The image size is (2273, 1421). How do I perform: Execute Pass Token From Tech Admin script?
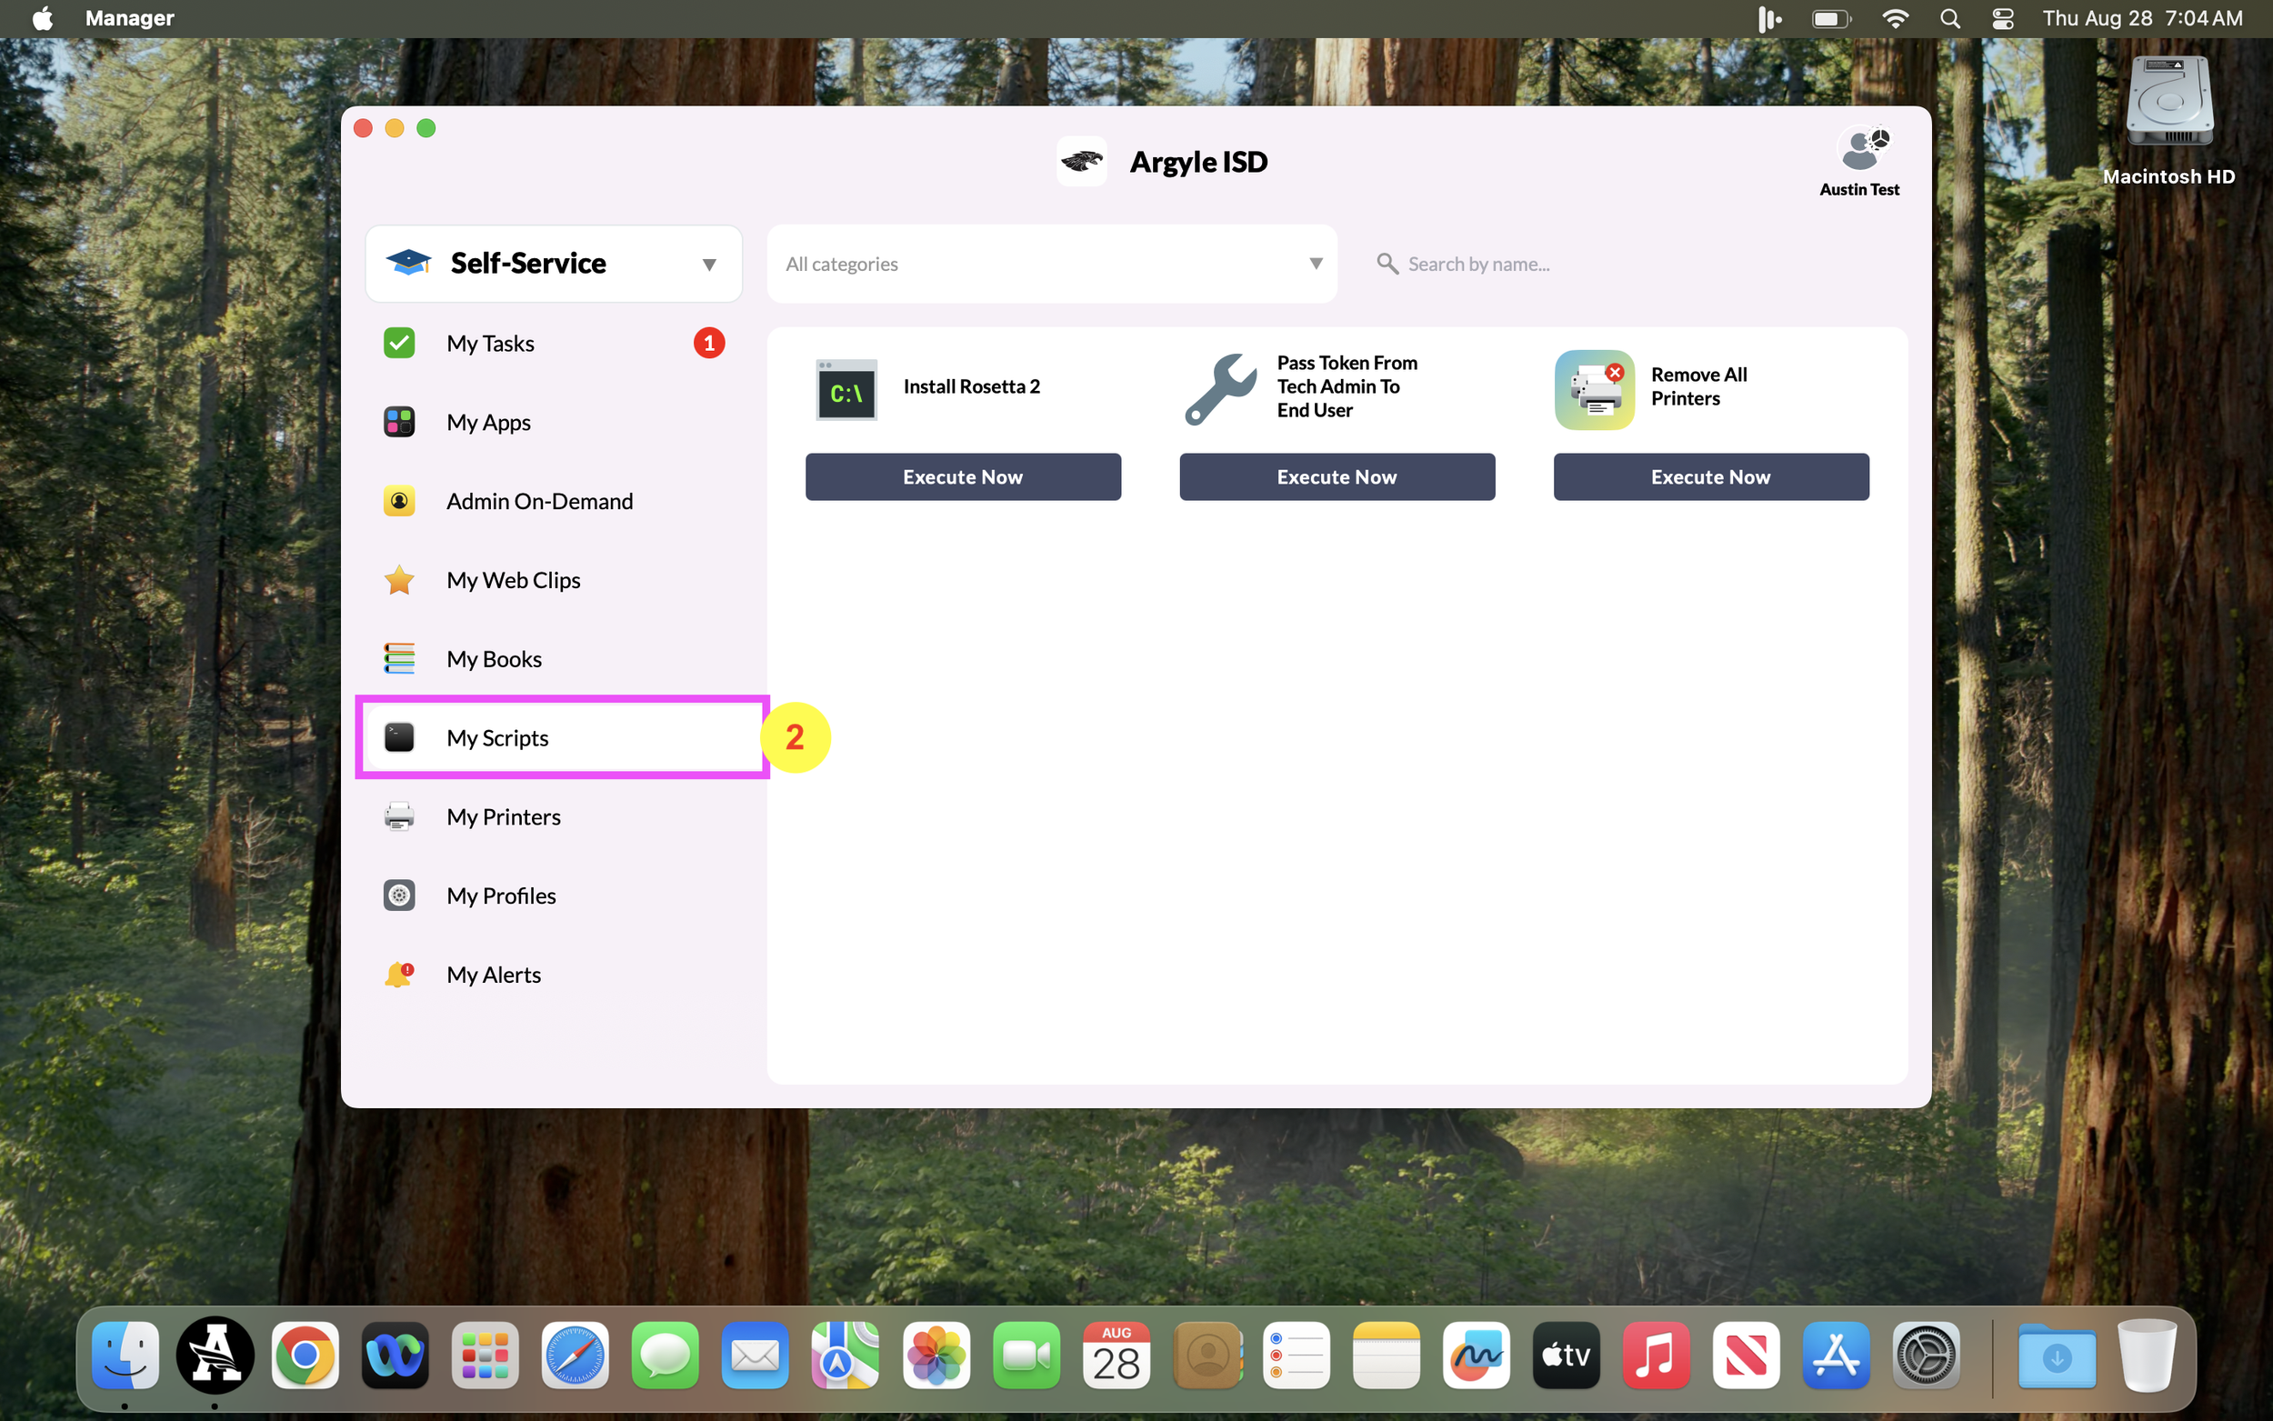pos(1337,477)
